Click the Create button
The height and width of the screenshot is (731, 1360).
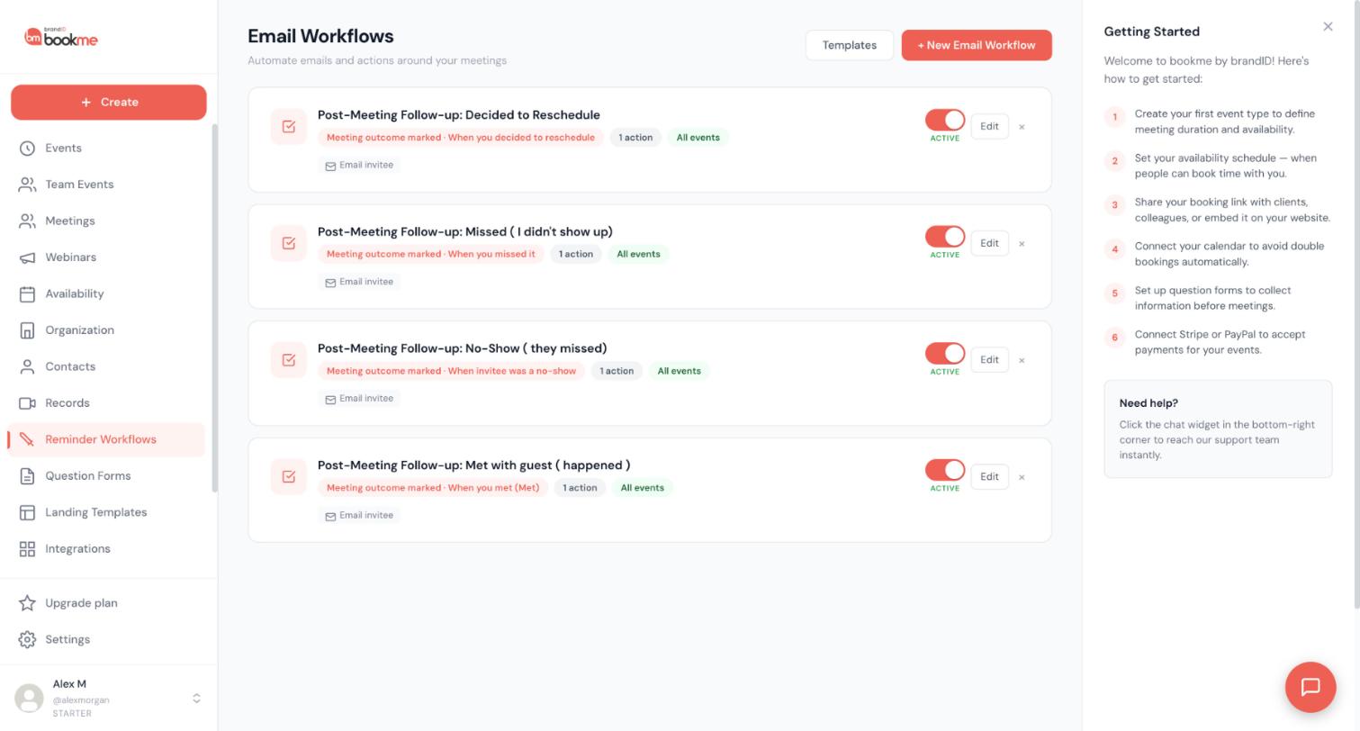[x=109, y=102]
